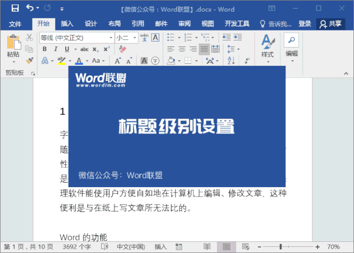Open the 文件 (File) tab
This screenshot has height=253, width=354.
15,24
